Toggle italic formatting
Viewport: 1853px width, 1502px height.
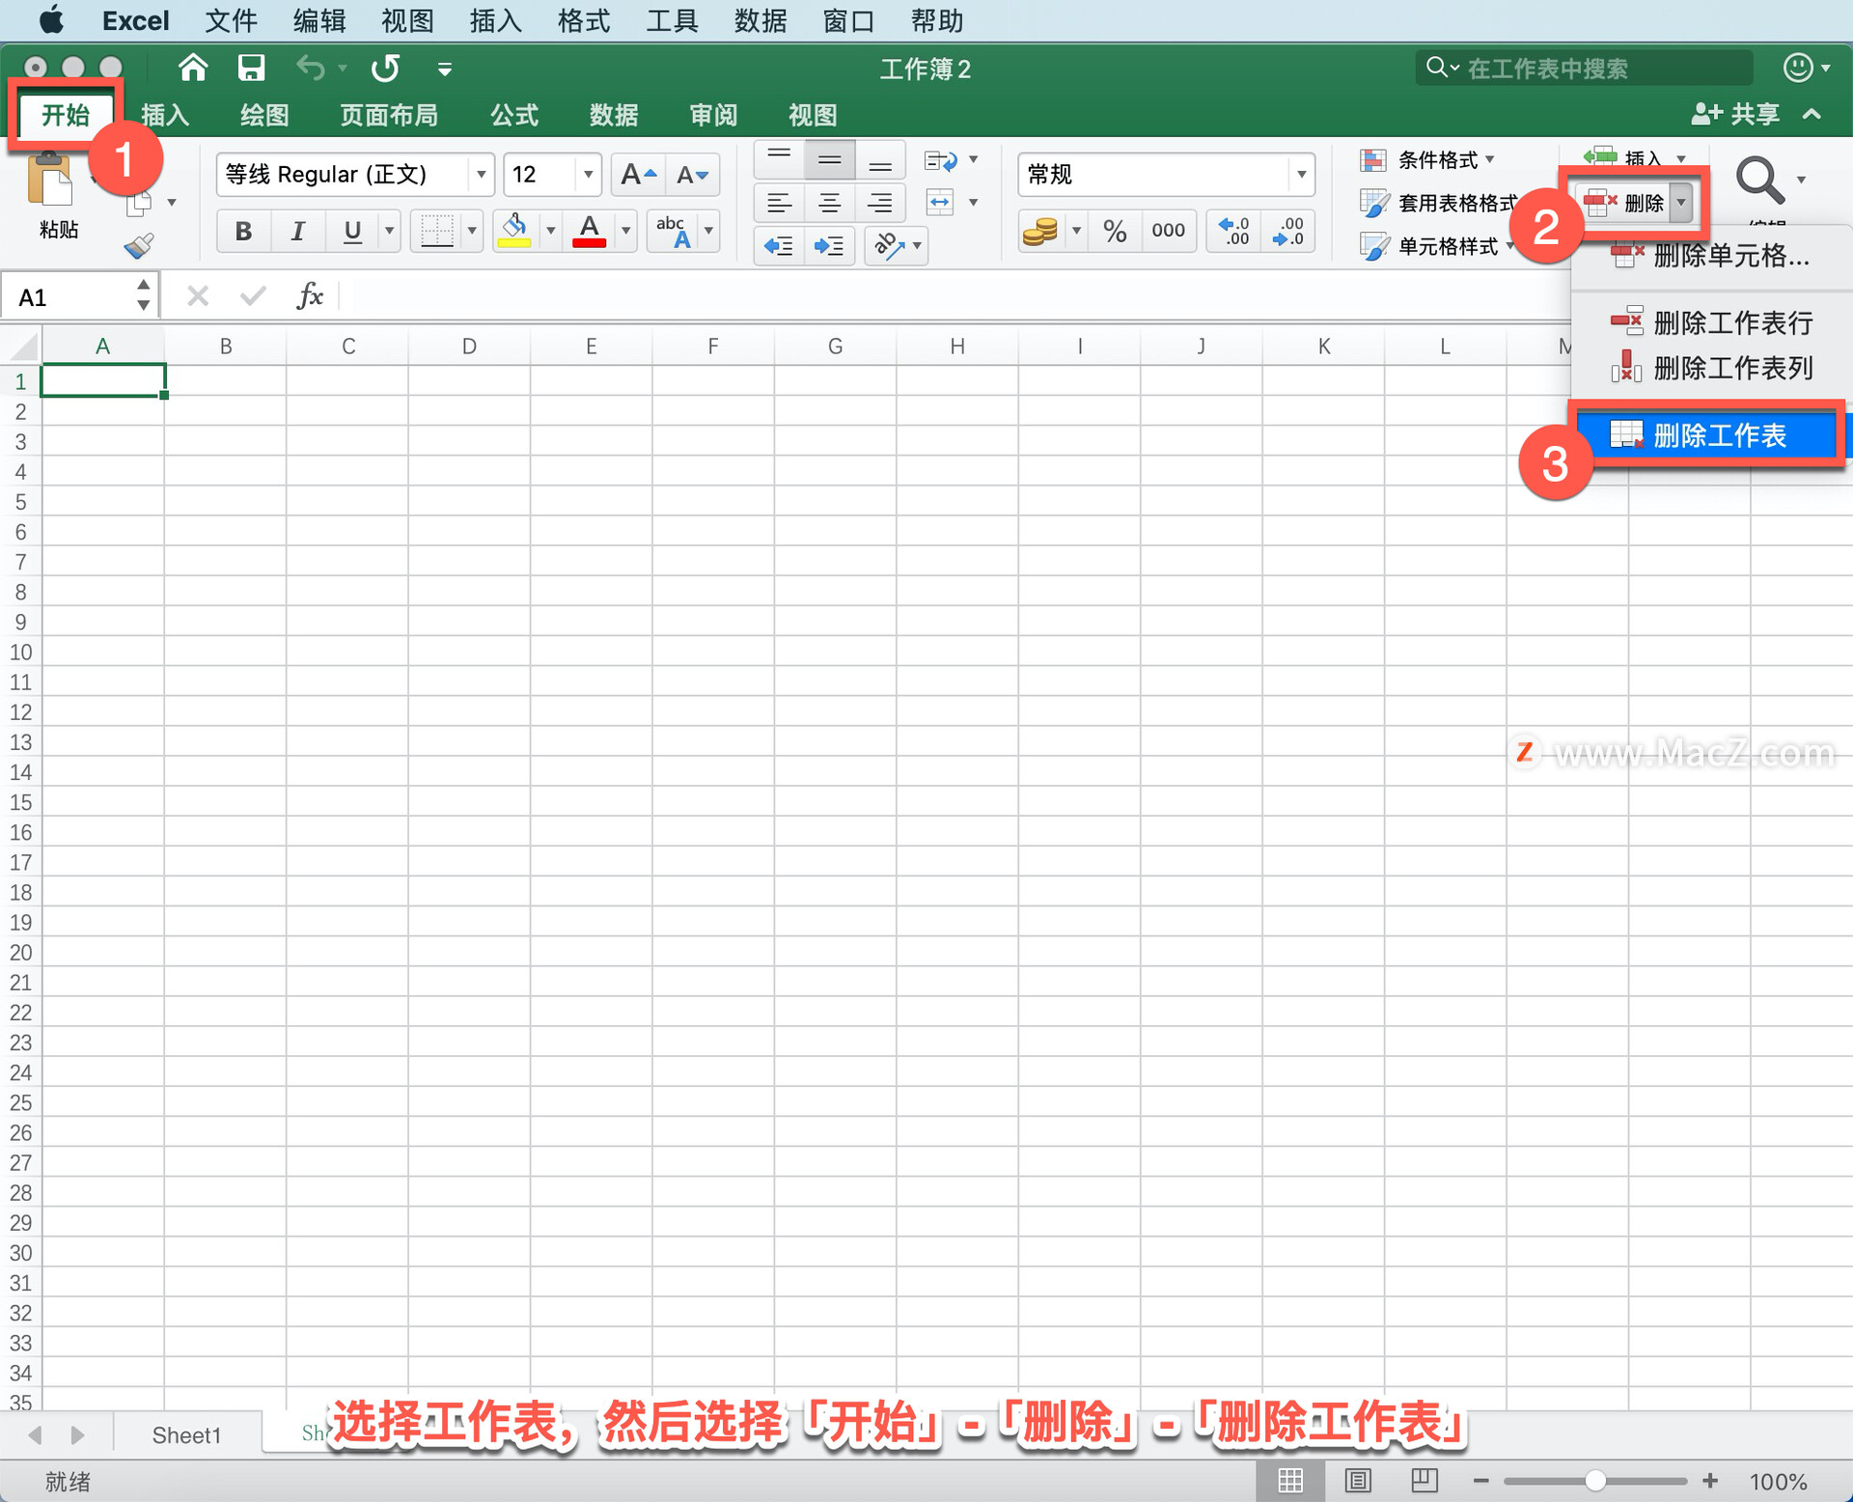pos(297,231)
